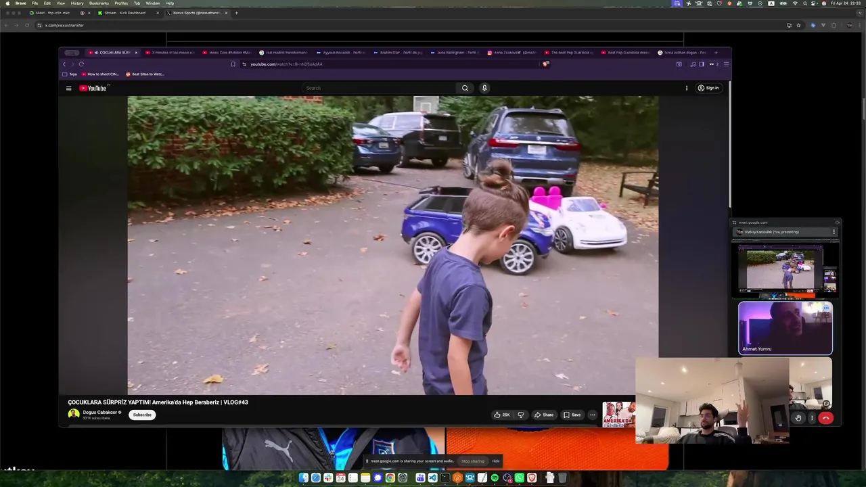This screenshot has height=487, width=866.
Task: Open the Toya bookmarks folder
Action: tap(70, 74)
